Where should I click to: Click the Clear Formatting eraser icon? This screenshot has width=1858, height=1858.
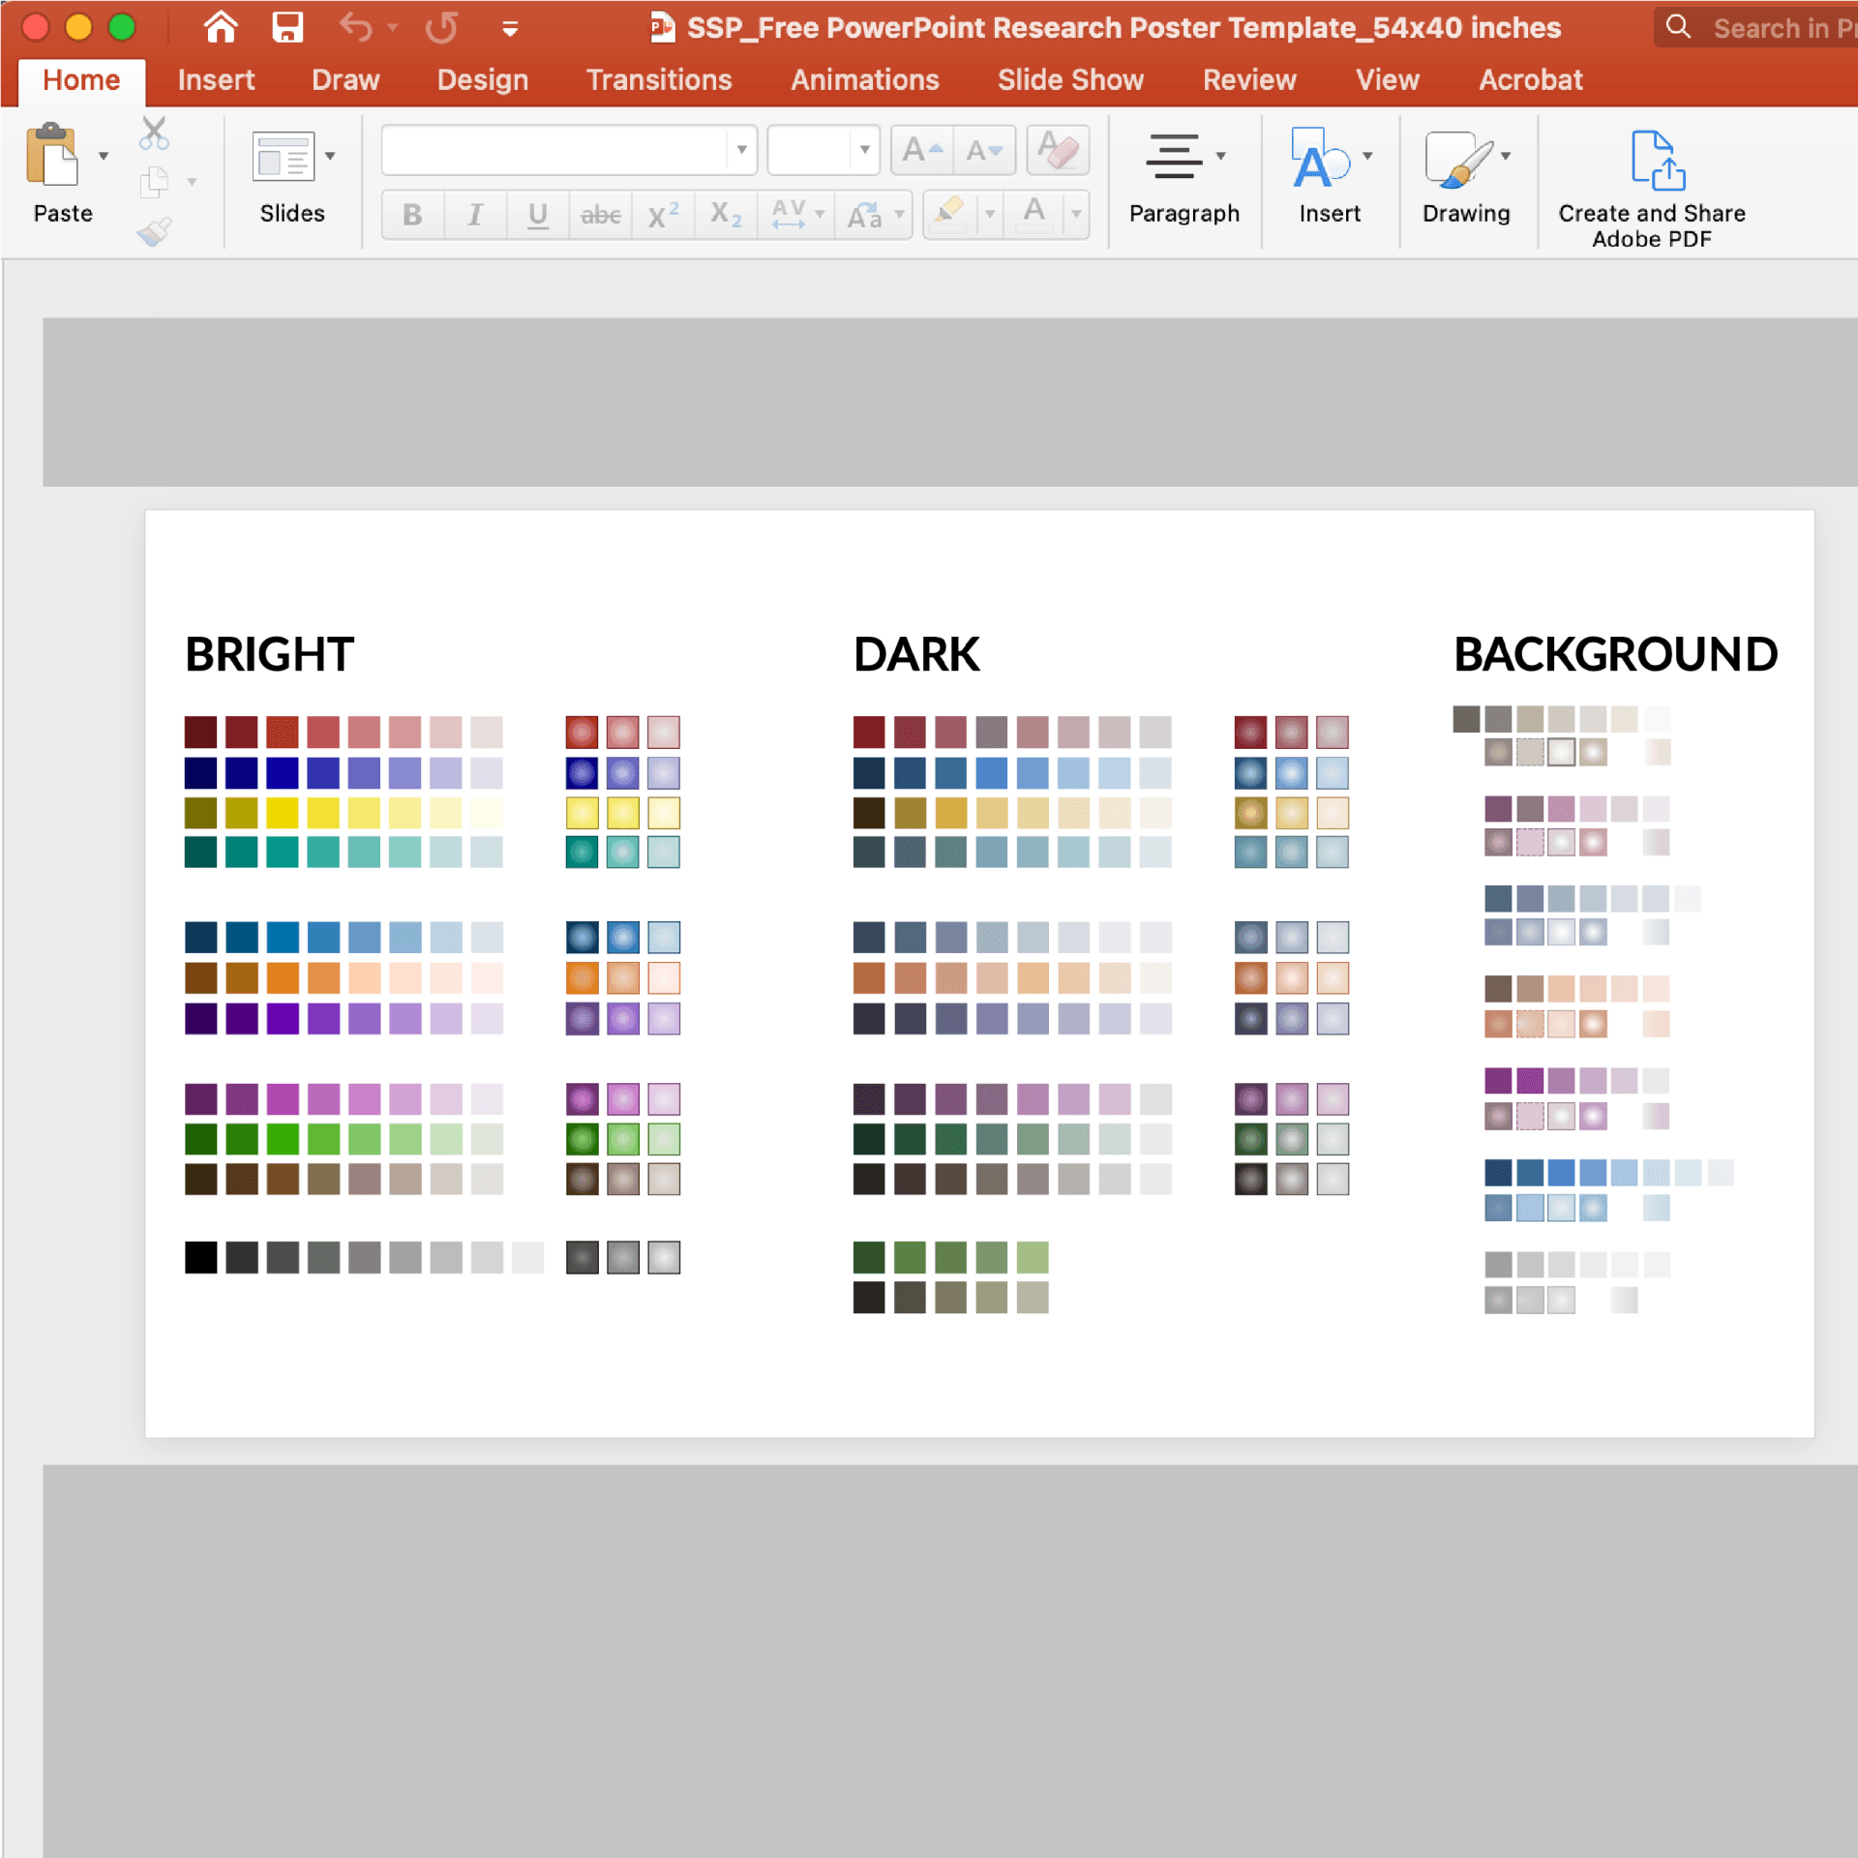tap(1058, 150)
